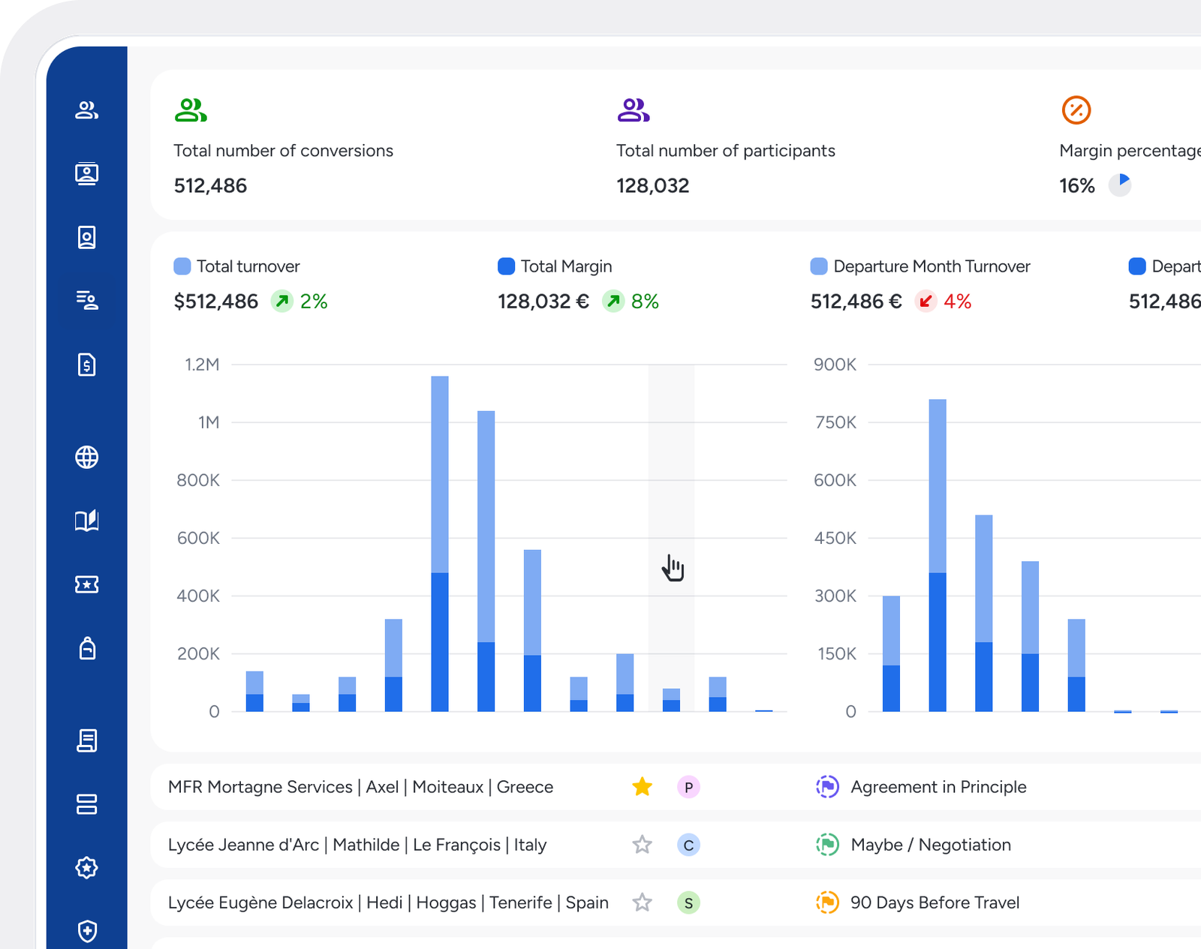Click the open book sidebar icon
This screenshot has width=1201, height=949.
87,521
